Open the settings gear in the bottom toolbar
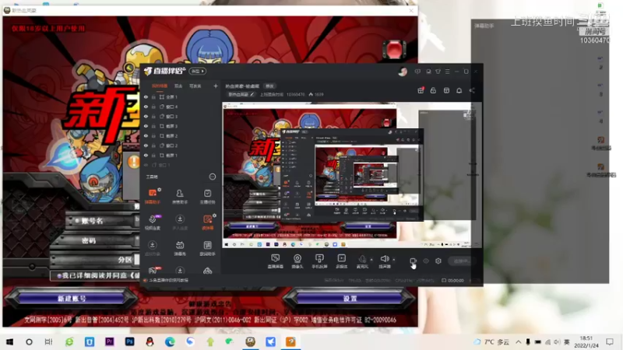Screen dimensions: 623x350 (438, 261)
